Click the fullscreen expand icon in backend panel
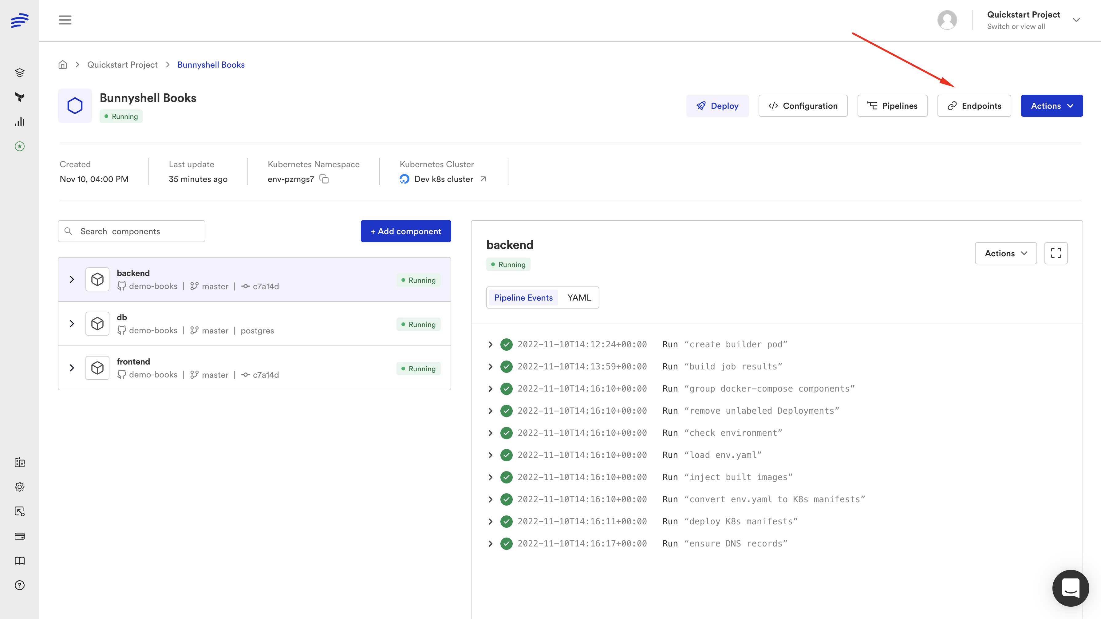 click(1055, 253)
